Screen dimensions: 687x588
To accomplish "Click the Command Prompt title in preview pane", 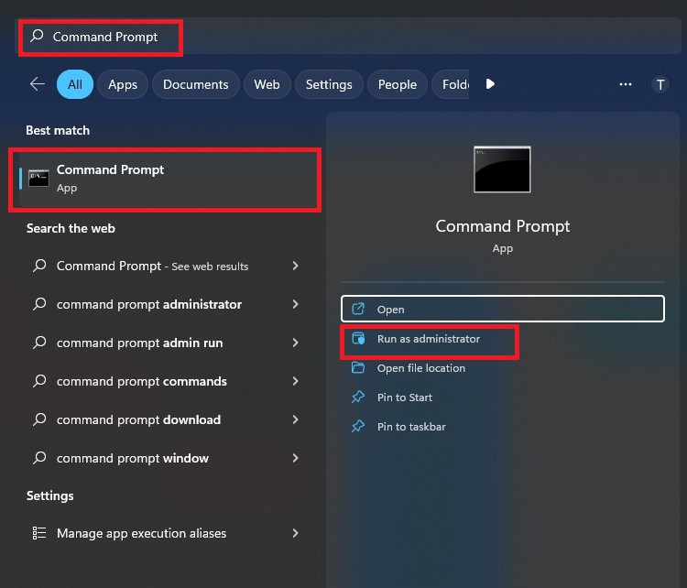I will pyautogui.click(x=503, y=226).
